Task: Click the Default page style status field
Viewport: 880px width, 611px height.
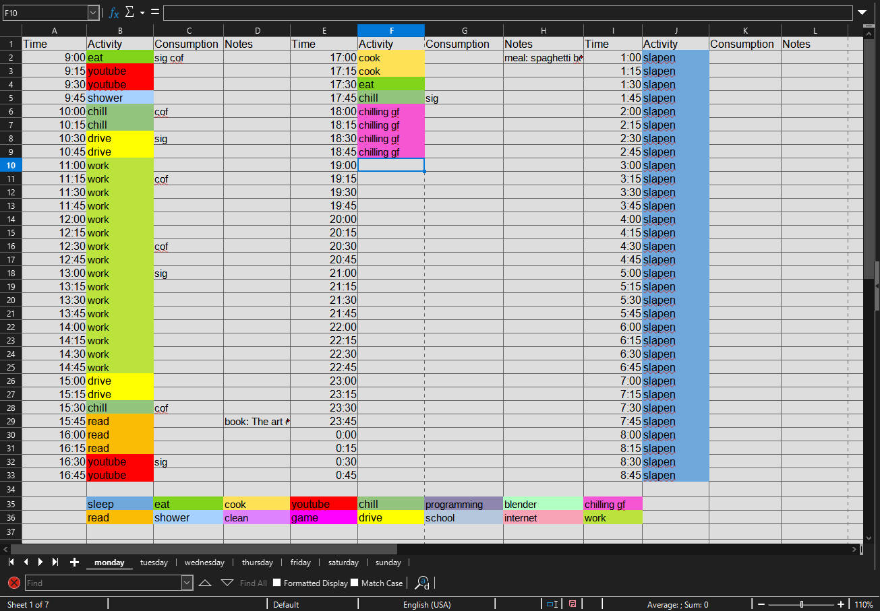Action: click(x=312, y=604)
